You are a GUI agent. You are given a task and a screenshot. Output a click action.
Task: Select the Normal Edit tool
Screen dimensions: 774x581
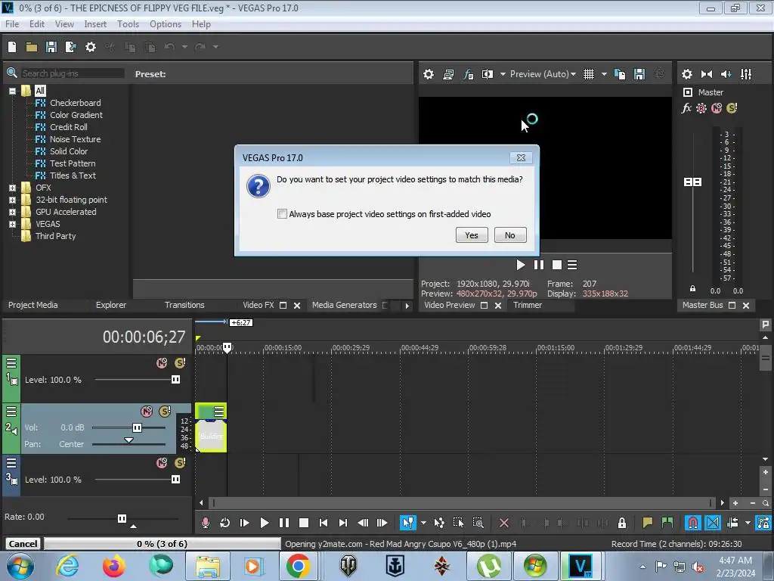pos(407,523)
